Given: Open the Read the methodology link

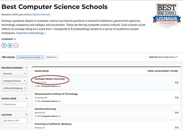Looking at the screenshot, I should (31, 33).
